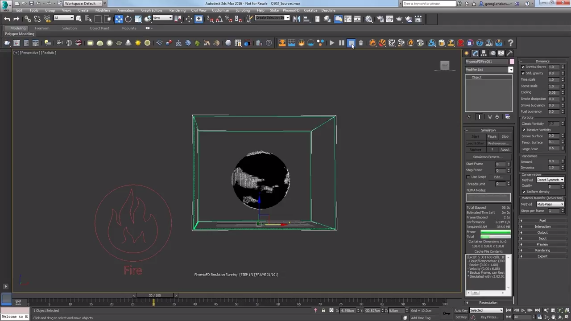Switch to the Freeform ribbon tab

point(42,28)
